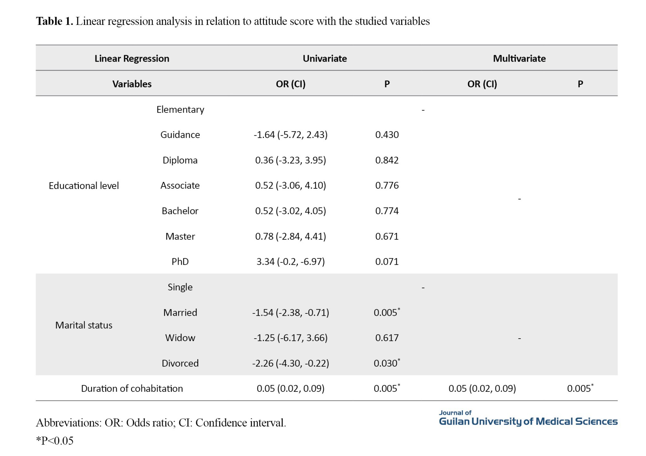Click the Linear Regression header cell
The image size is (646, 456).
point(132,58)
